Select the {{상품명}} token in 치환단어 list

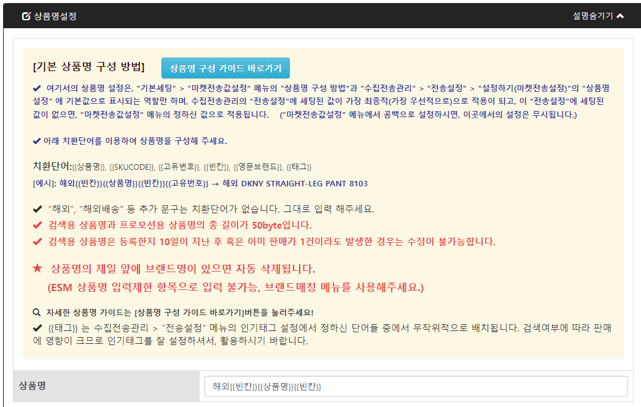[x=90, y=167]
